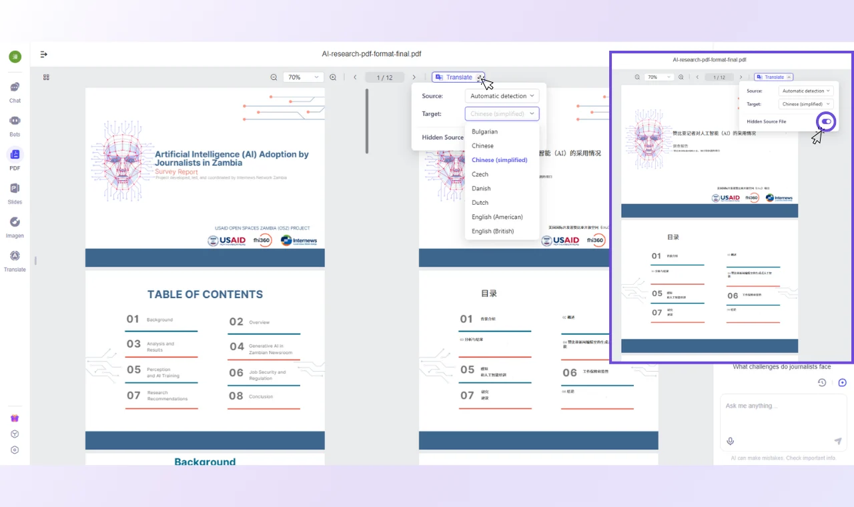This screenshot has width=854, height=507.
Task: Open chat history clock icon
Action: point(822,382)
